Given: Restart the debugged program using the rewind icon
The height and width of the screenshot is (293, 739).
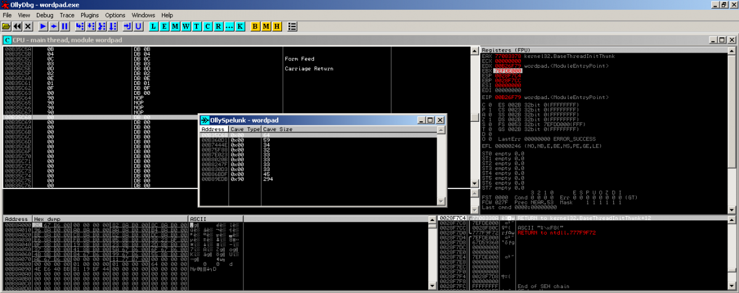Looking at the screenshot, I should click(x=17, y=26).
